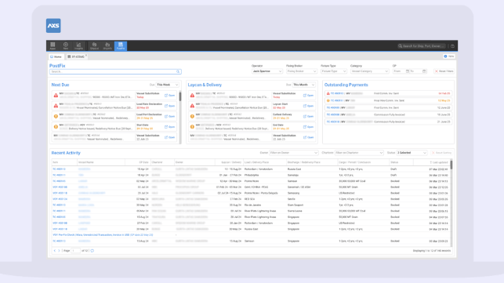Click the records count text at table footer
Viewport: 504px width, 283px height.
[x=431, y=251]
